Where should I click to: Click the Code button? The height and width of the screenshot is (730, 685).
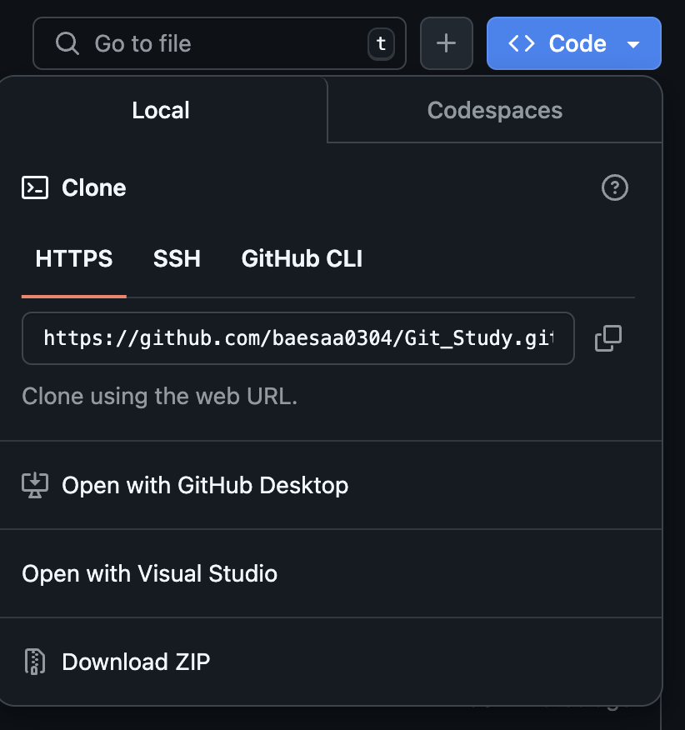pyautogui.click(x=573, y=43)
